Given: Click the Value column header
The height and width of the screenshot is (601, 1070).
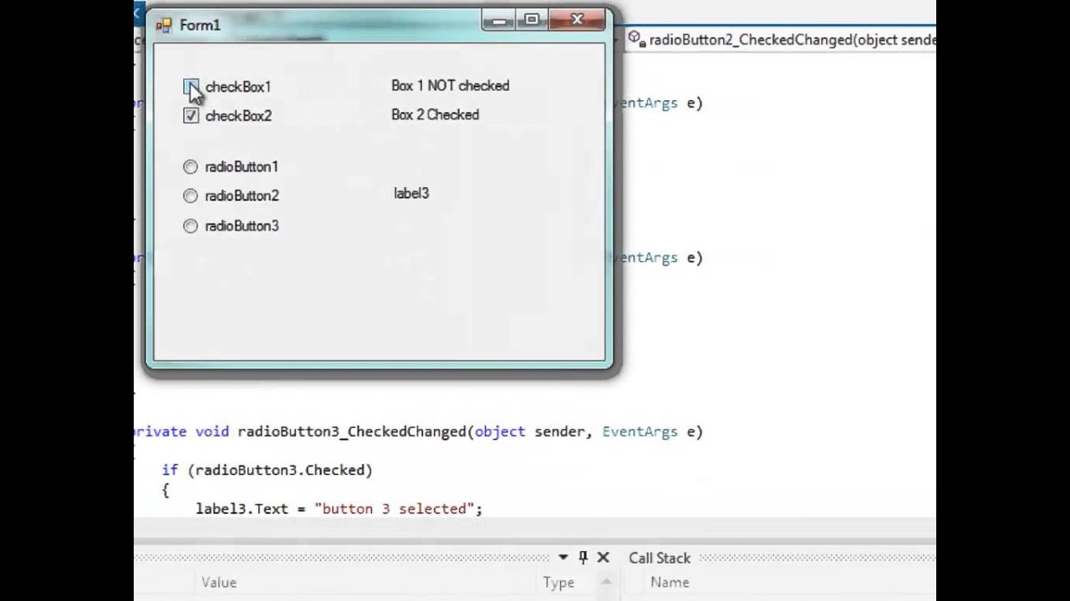Looking at the screenshot, I should 219,583.
